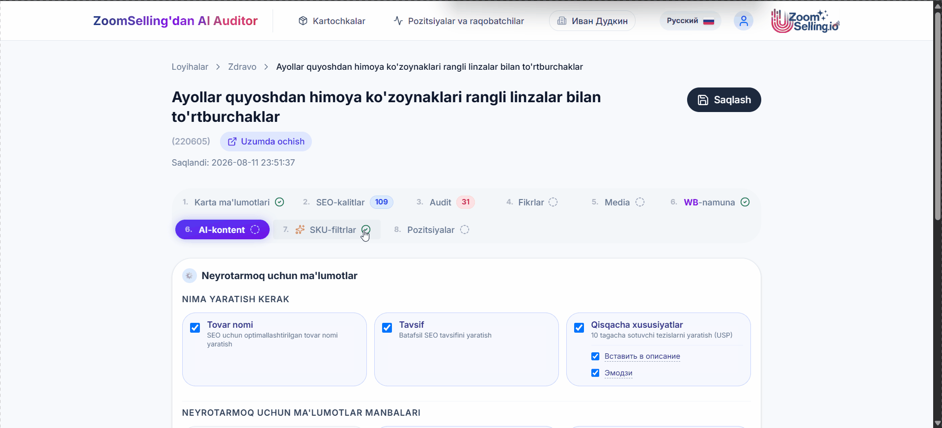942x428 pixels.
Task: Uncheck the Tovar nomi checkbox
Action: coord(195,328)
